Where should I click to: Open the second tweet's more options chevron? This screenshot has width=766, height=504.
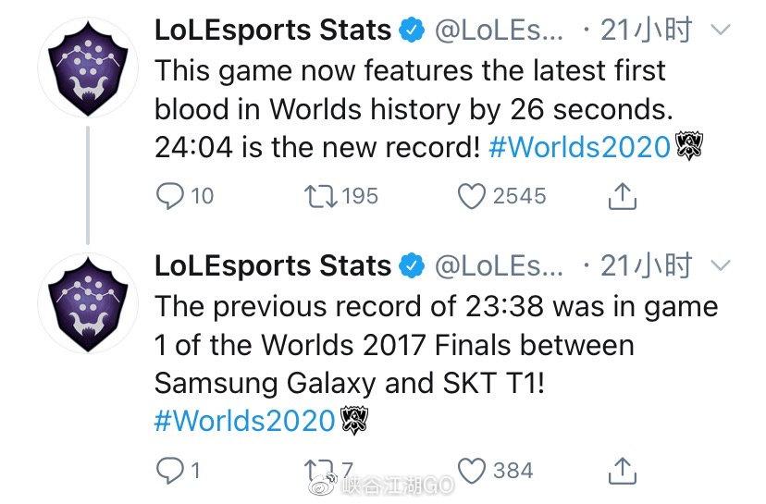point(719,267)
